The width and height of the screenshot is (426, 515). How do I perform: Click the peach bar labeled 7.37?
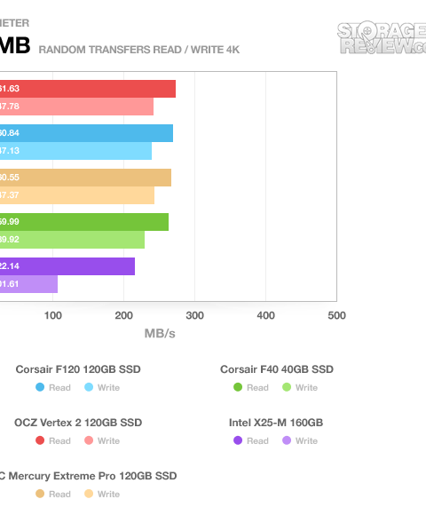(77, 195)
